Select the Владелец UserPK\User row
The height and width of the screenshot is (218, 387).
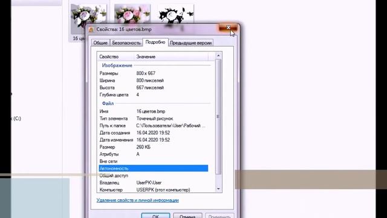(153, 183)
